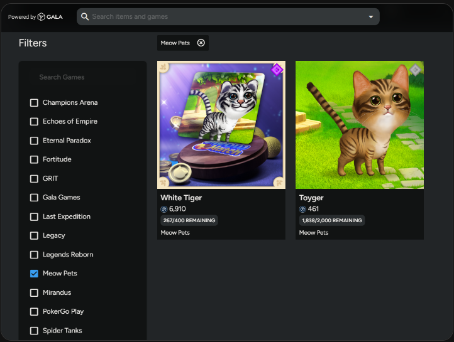Click the gray rarity gem on Toyger
Screen dimensions: 454x342
click(x=415, y=70)
